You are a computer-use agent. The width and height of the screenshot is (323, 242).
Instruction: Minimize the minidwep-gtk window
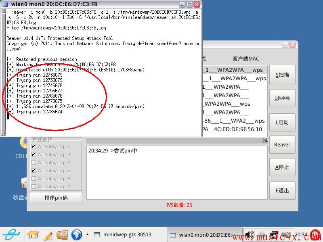coord(285,45)
